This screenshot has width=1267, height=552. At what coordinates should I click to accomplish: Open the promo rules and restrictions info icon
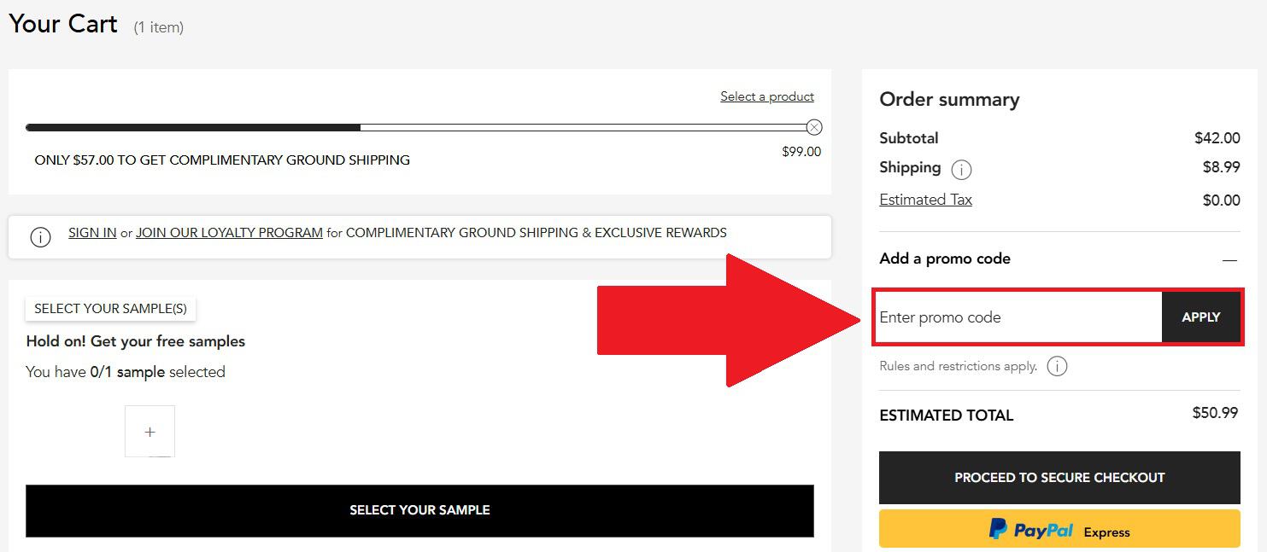coord(1057,367)
